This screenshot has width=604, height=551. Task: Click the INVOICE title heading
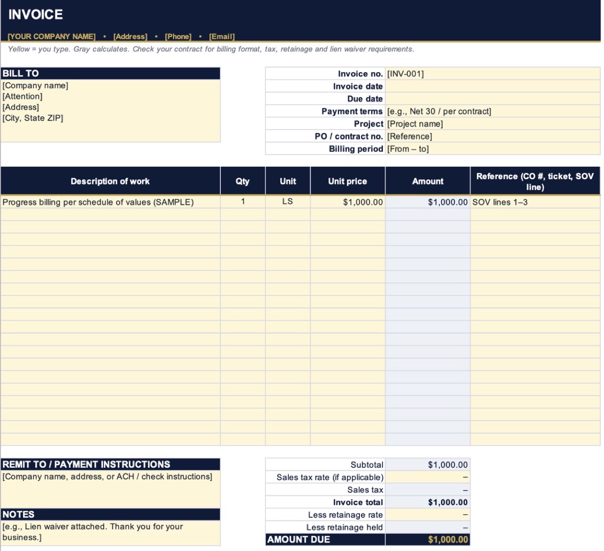36,15
